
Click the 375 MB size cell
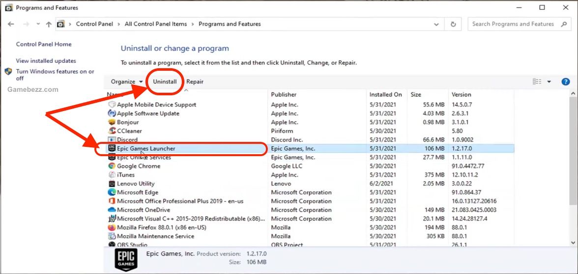[434, 175]
